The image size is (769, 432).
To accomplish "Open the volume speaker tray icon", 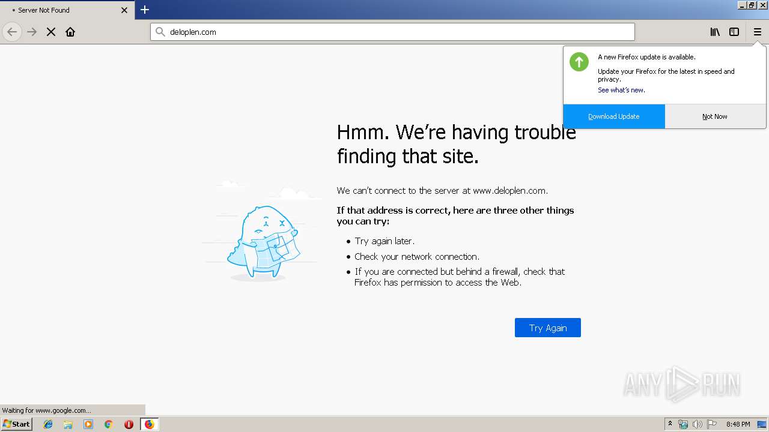I will pos(698,424).
